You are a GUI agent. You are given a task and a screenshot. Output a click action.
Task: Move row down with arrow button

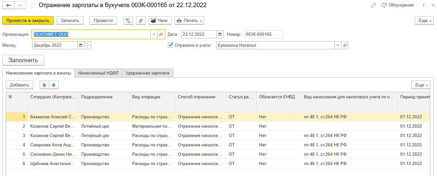point(53,85)
